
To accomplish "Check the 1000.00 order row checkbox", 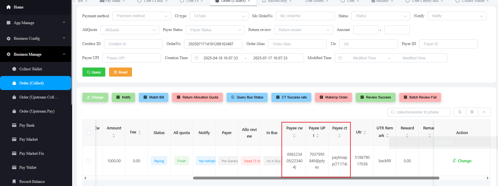I will pyautogui.click(x=88, y=161).
